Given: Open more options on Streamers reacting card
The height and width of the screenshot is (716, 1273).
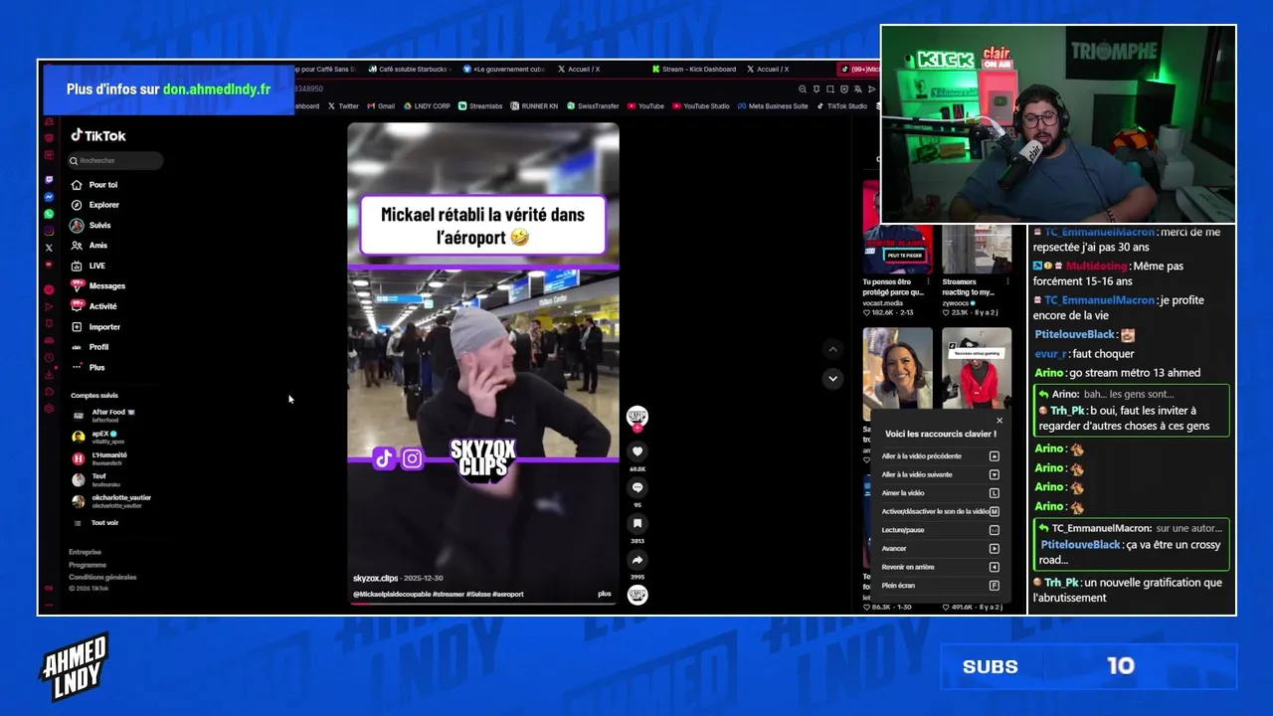Looking at the screenshot, I should (1007, 282).
